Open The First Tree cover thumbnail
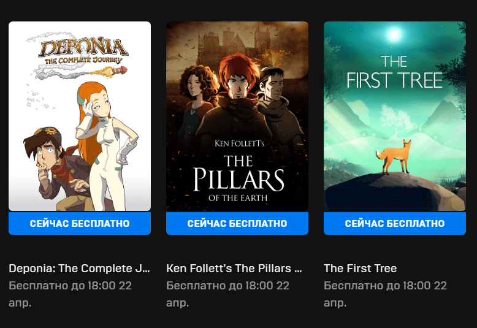Screen dimensions: 477x328 [x=395, y=116]
